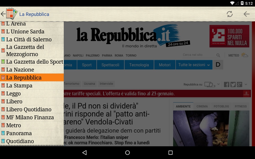Tap the search magnifier icon on the site
The image size is (255, 159).
click(x=218, y=55)
